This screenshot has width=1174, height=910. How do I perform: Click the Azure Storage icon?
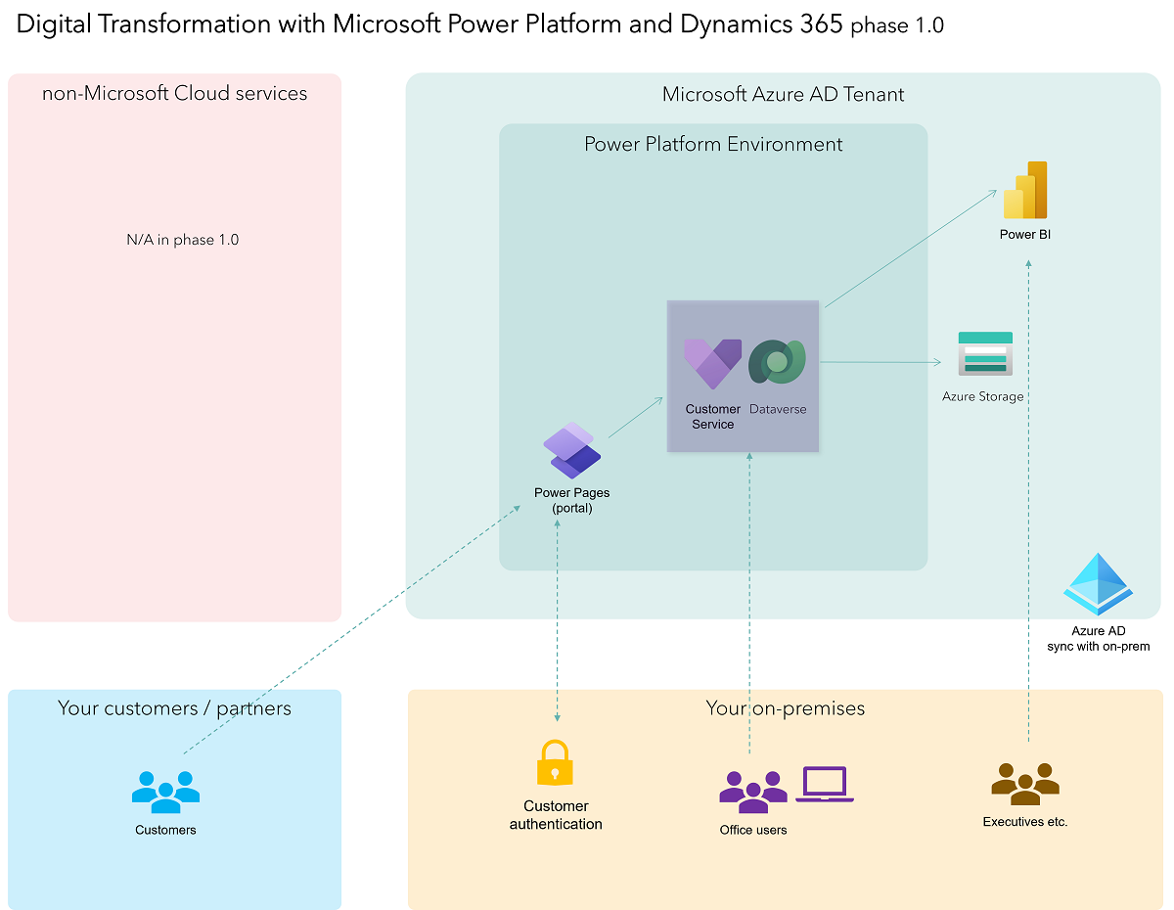point(985,352)
